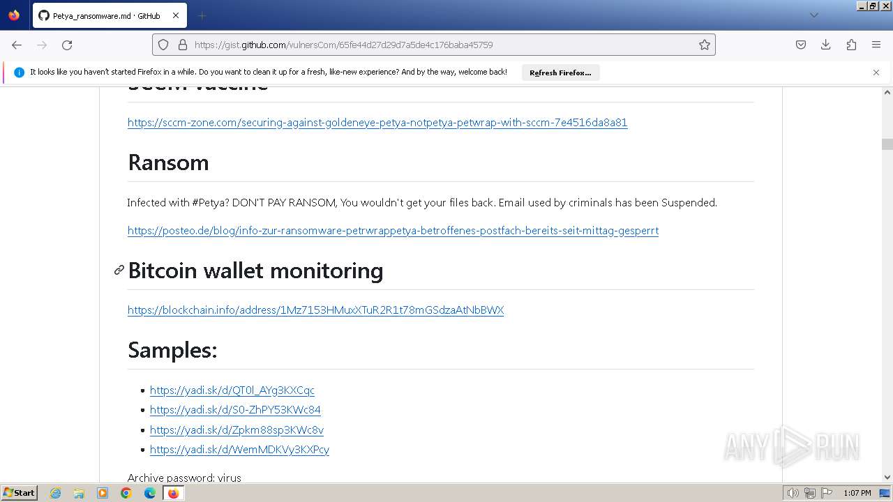The image size is (893, 502).
Task: Bookmark this page with the star icon
Action: (x=705, y=45)
